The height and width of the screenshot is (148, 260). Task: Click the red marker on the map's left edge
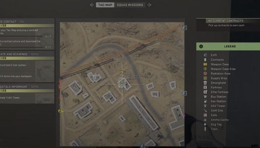point(60,87)
